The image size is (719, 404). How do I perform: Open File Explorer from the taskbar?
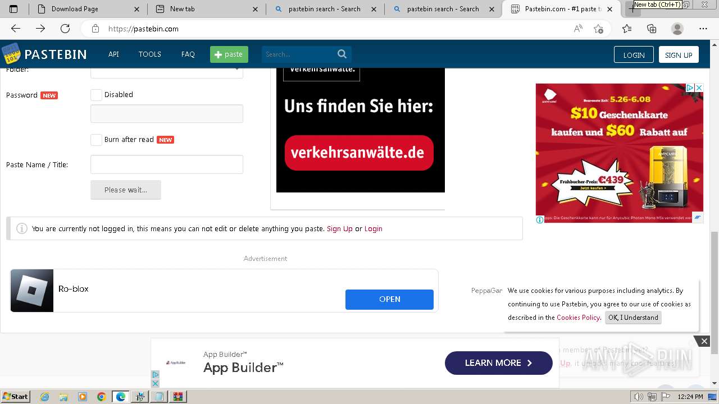tap(63, 397)
